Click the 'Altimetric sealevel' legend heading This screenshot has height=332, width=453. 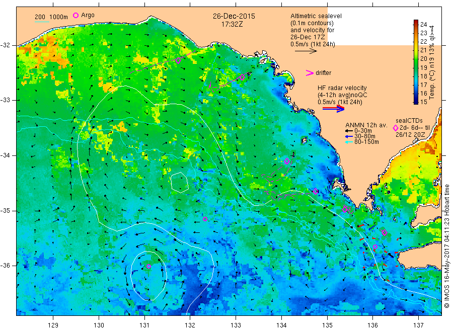click(316, 16)
